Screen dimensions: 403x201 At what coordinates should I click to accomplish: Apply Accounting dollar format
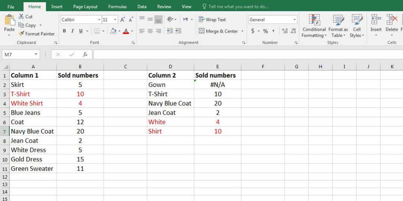click(253, 31)
